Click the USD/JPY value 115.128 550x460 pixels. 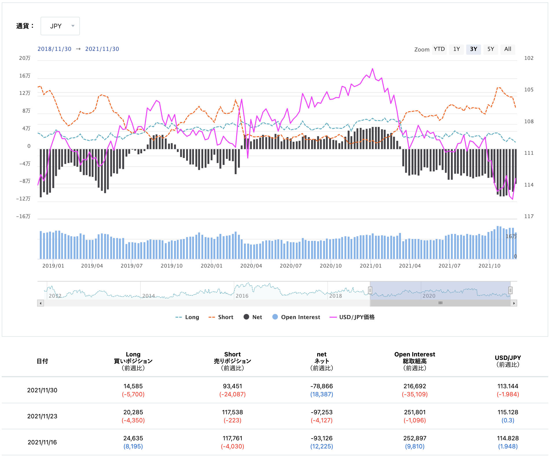coord(508,412)
